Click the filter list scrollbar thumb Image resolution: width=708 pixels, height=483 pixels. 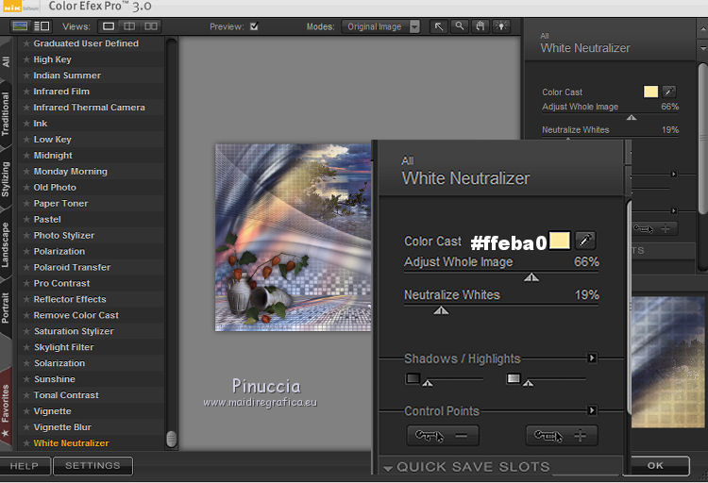(171, 439)
